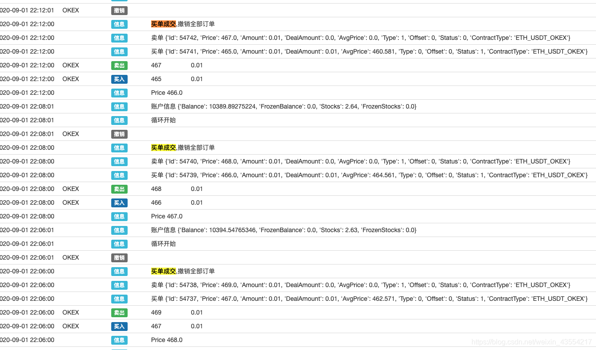The image size is (596, 350).
Task: Click the timestamp of the Balance 10394.54765346 row
Action: click(27, 230)
